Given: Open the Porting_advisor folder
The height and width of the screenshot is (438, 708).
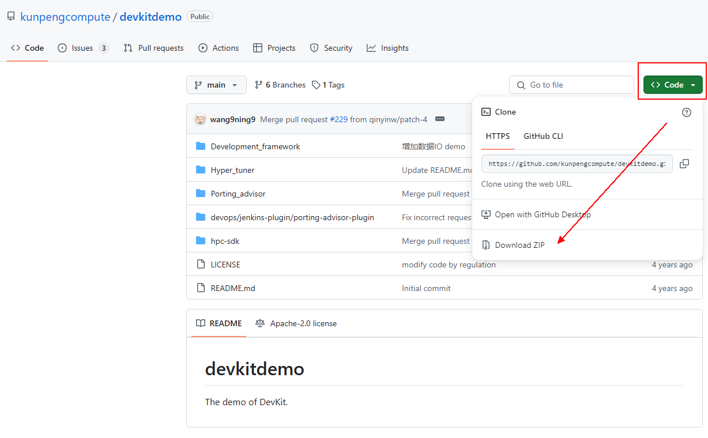Looking at the screenshot, I should click(x=238, y=194).
